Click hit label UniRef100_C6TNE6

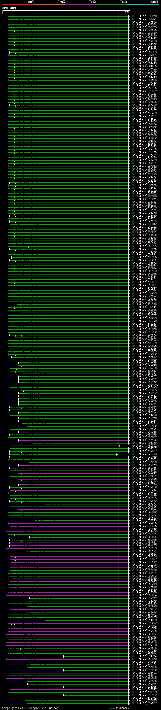coord(144,80)
